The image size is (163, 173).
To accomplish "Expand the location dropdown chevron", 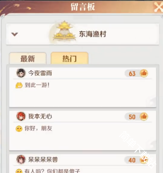I will pos(14,34).
